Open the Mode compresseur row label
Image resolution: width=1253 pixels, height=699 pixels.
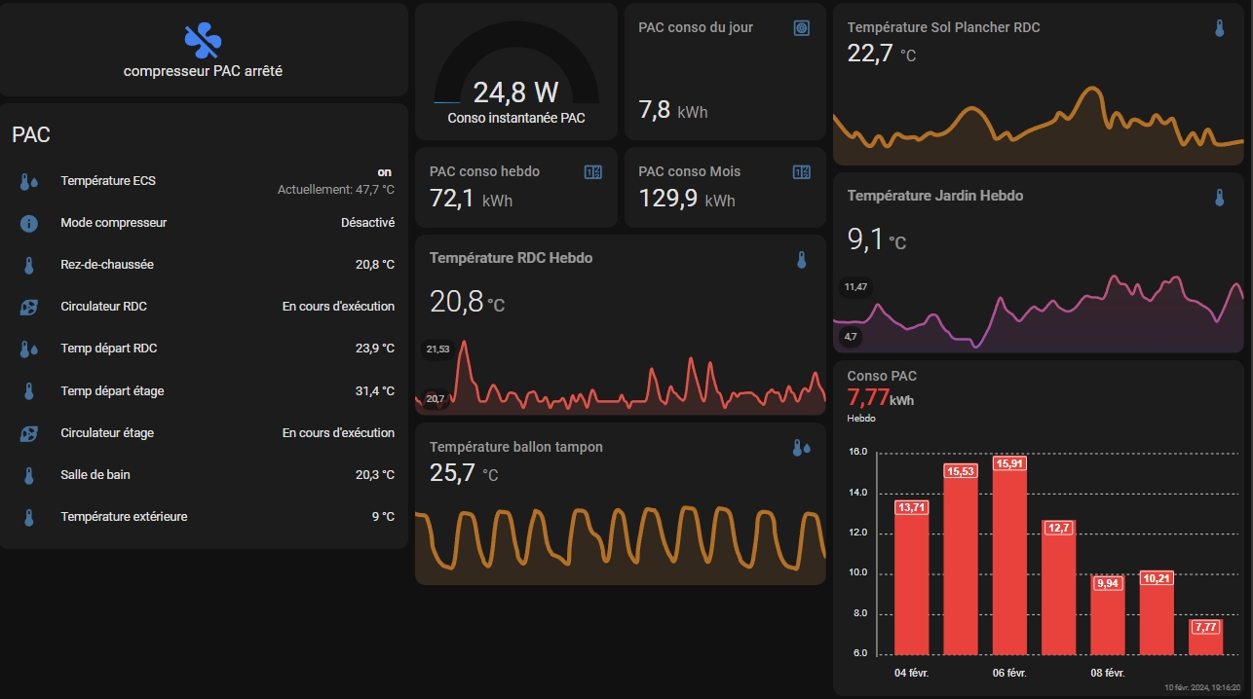click(114, 223)
